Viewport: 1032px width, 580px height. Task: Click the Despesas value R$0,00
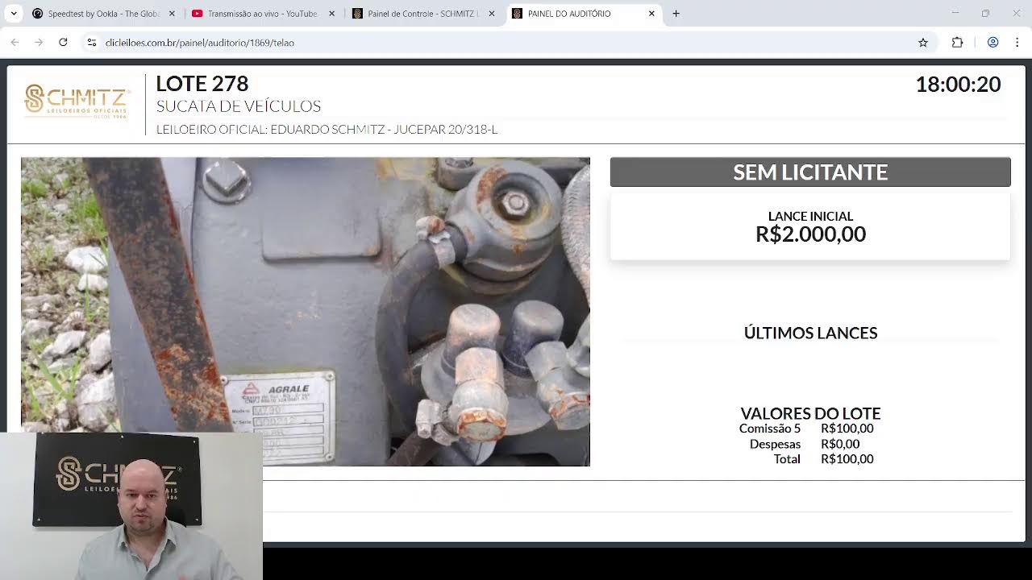[840, 444]
